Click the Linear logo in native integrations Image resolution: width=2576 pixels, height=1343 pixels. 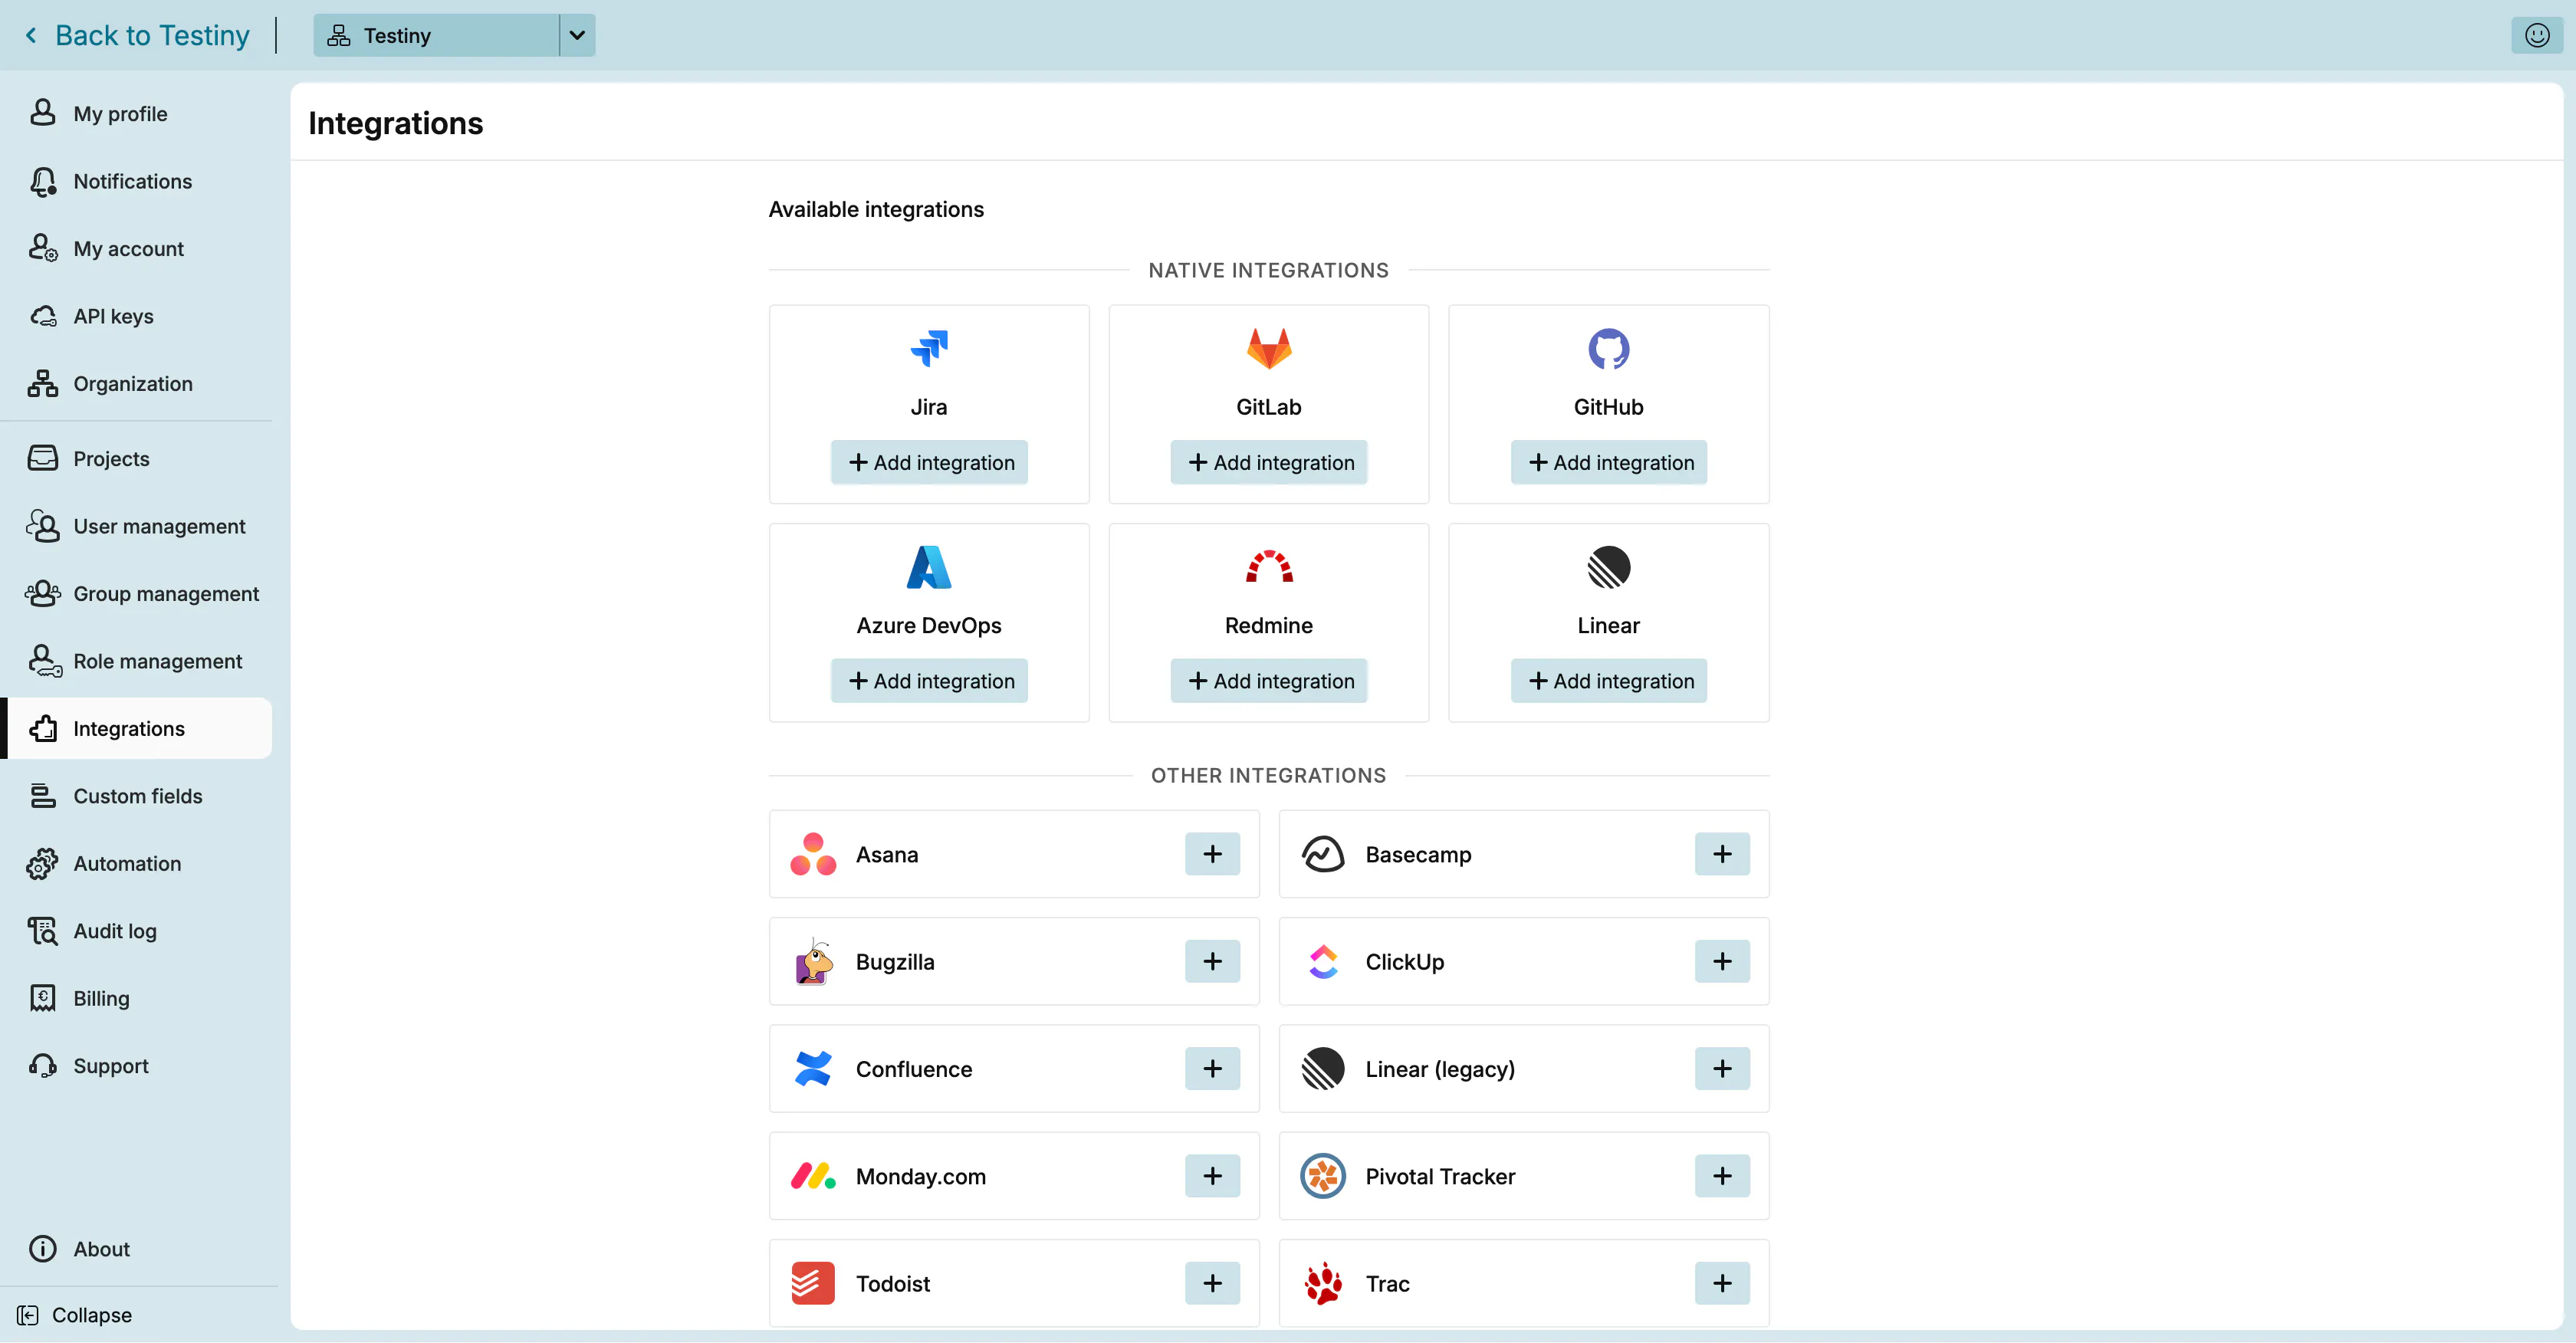tap(1608, 567)
